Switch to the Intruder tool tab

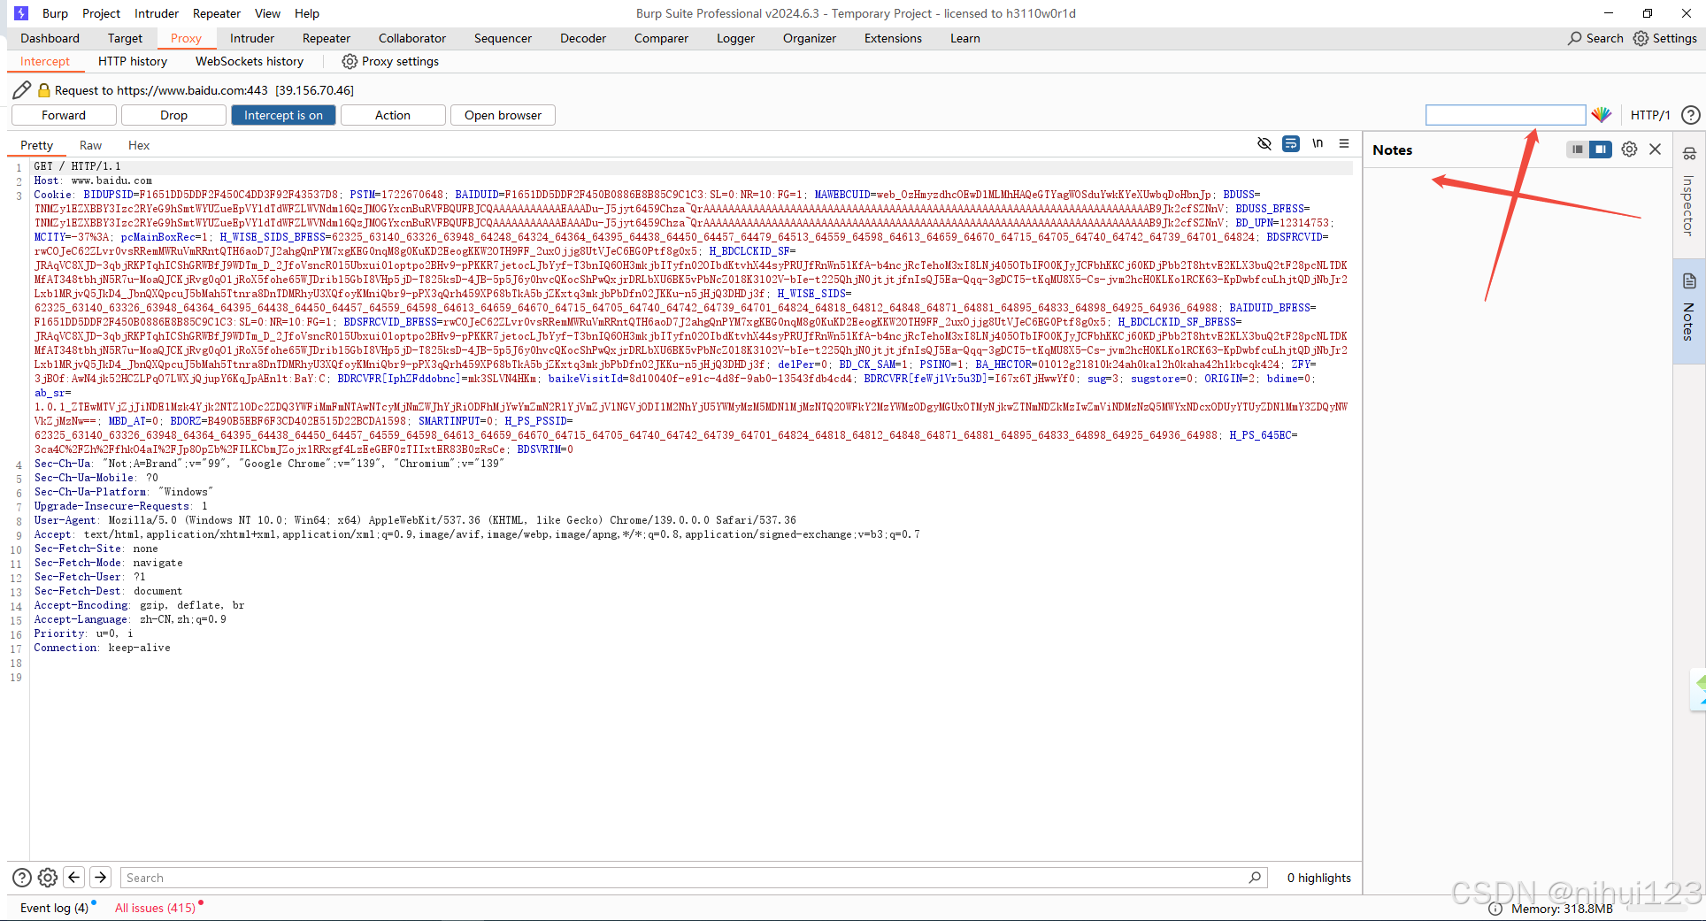coord(252,38)
